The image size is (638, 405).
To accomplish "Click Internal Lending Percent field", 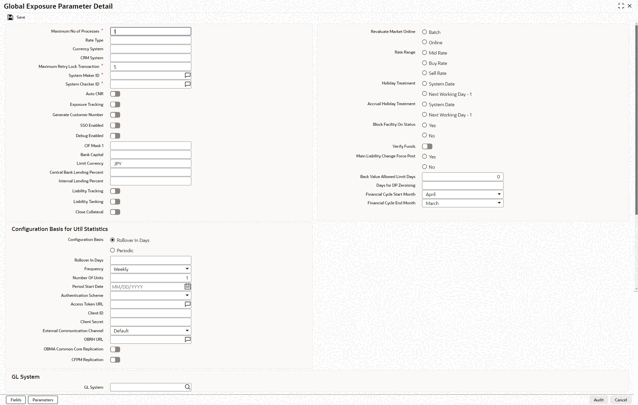I will (x=151, y=181).
